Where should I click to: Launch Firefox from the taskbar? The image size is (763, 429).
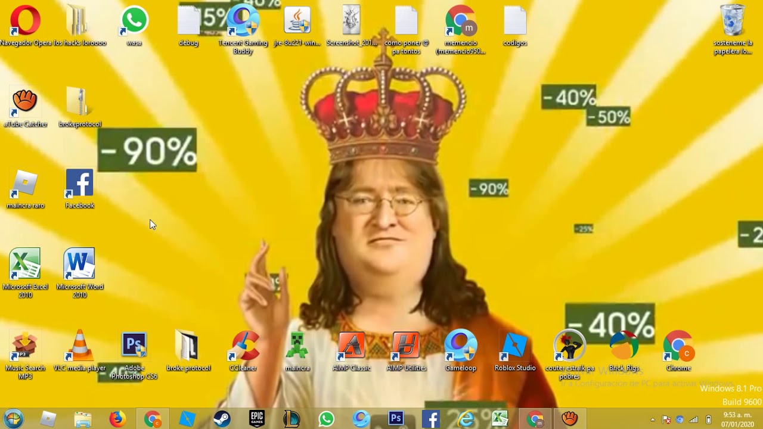[117, 419]
